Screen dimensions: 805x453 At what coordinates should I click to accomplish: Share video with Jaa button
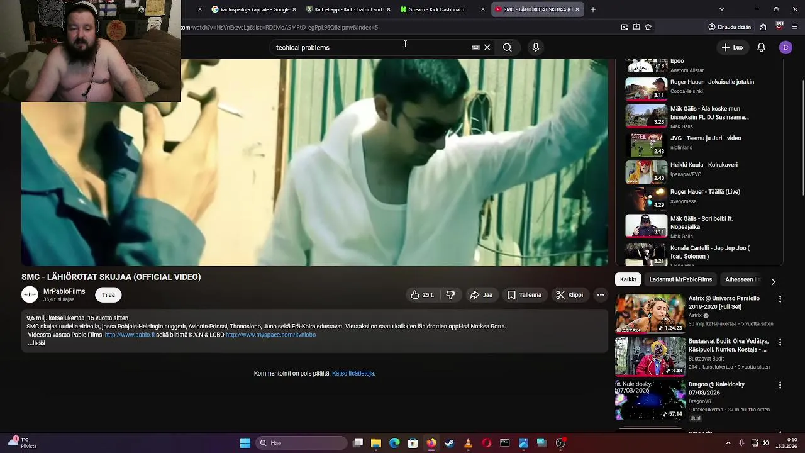coord(481,294)
